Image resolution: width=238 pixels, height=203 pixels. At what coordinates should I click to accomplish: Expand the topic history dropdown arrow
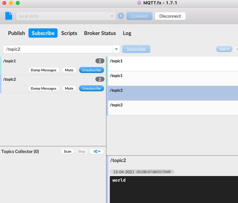tap(116, 49)
